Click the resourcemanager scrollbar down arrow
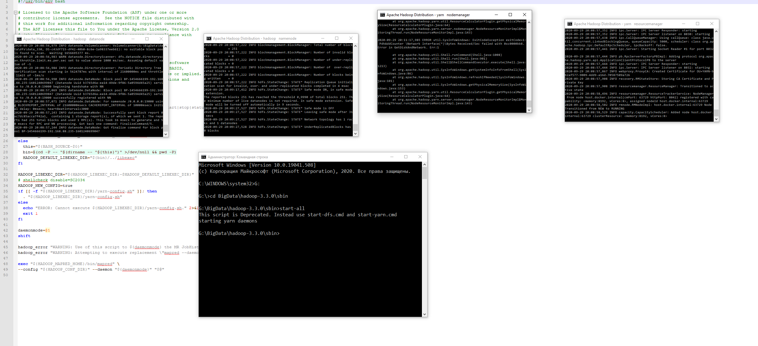 (x=716, y=119)
